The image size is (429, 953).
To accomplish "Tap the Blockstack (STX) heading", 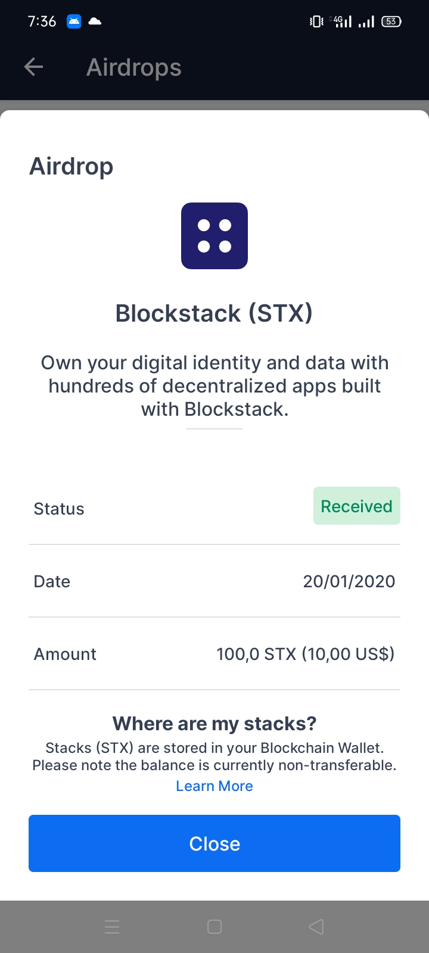I will [214, 313].
